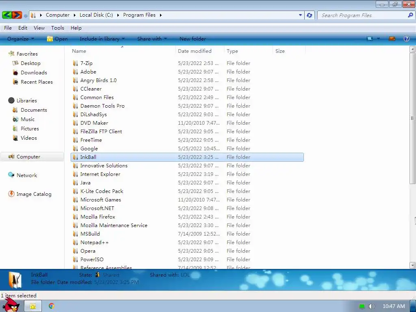
Task: Expand breadcrumb arrow after Program Files
Action: 161,15
